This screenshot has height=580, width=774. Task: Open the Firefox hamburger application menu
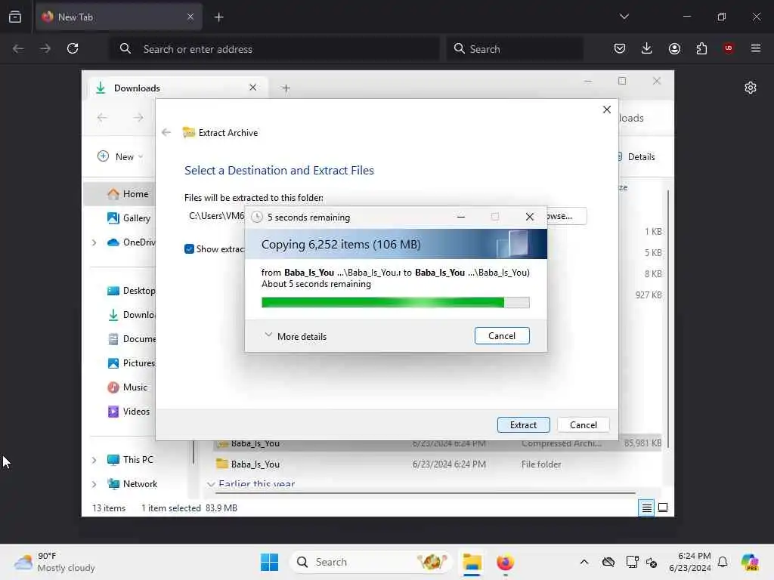[x=755, y=48]
